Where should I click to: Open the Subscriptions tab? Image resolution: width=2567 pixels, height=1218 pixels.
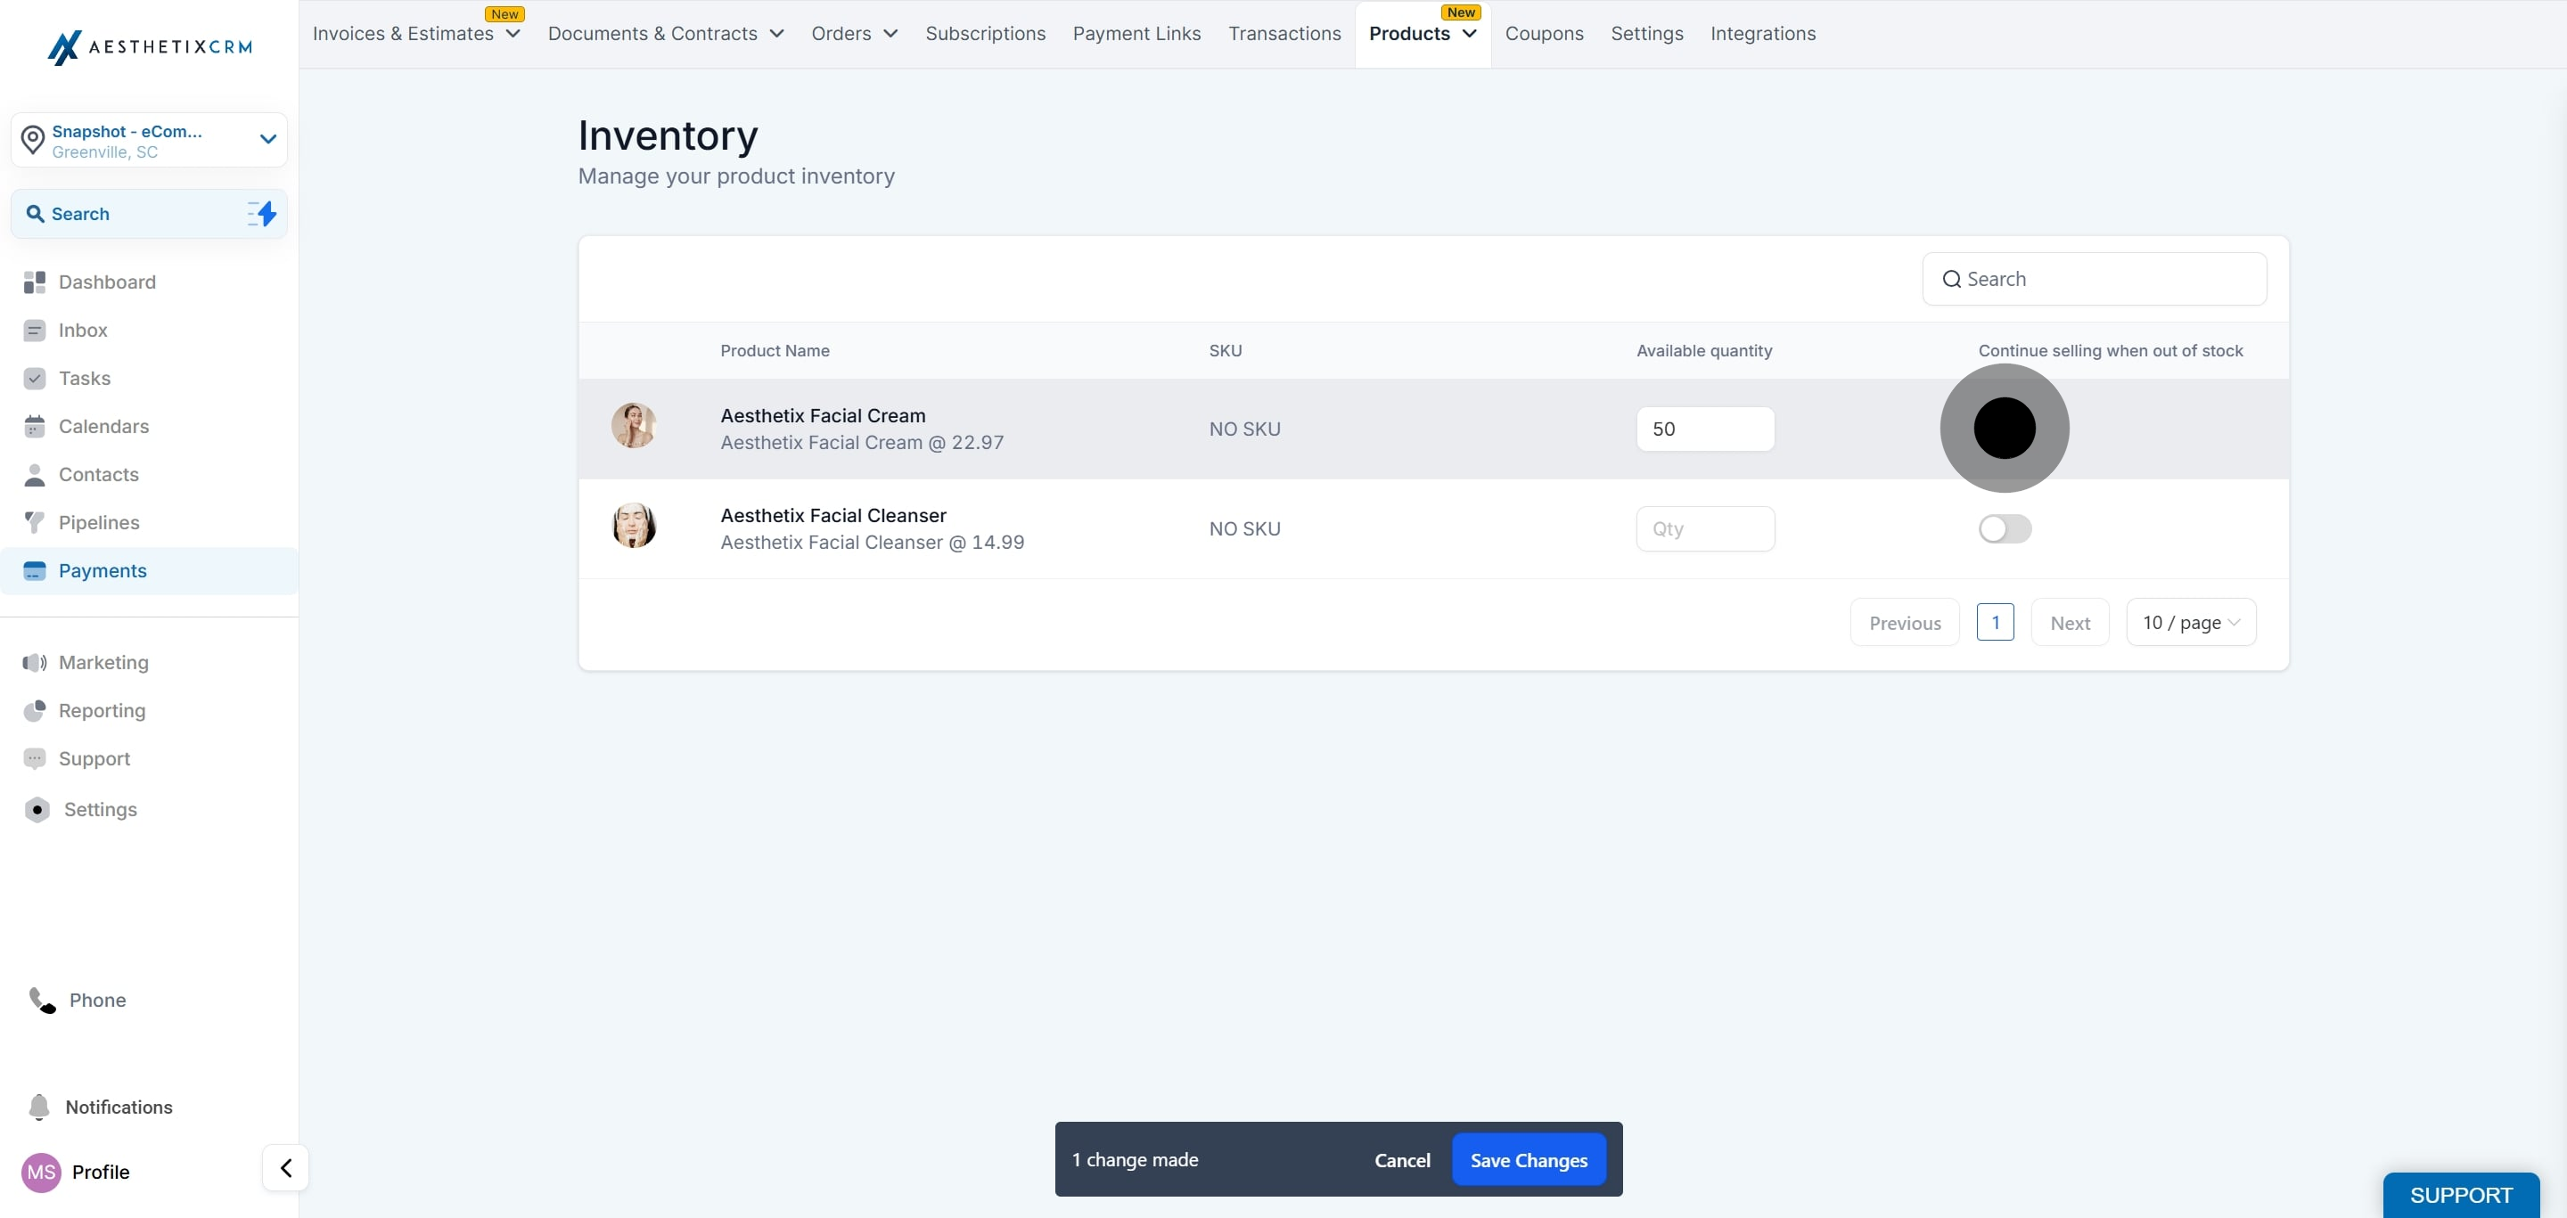click(986, 34)
